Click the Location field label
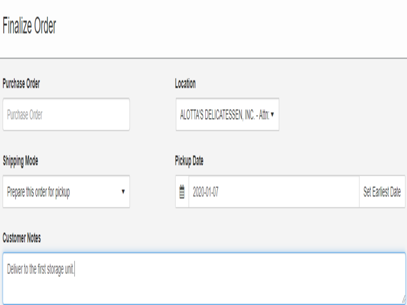The height and width of the screenshot is (305, 407). [x=185, y=84]
